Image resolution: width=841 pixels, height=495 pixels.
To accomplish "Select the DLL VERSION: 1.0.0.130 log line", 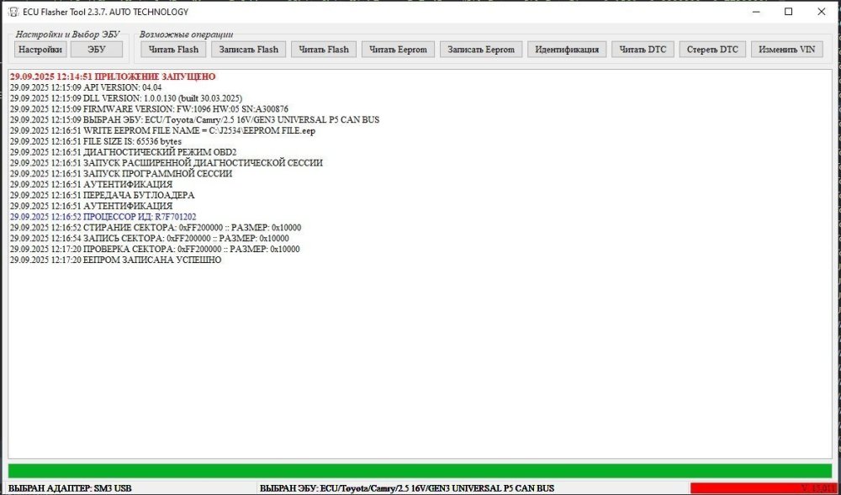I will pos(126,98).
